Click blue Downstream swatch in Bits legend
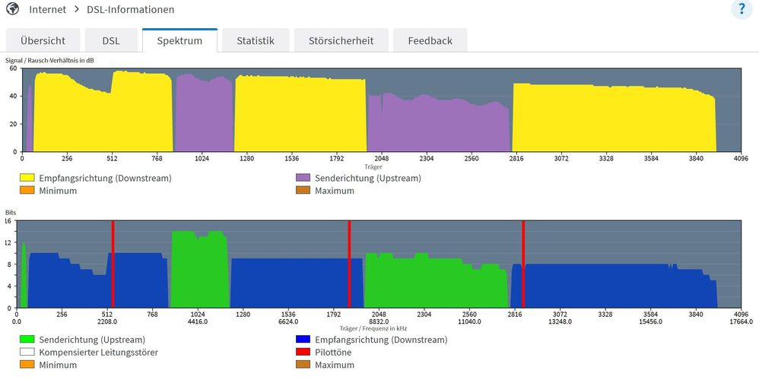This screenshot has width=759, height=383. click(x=303, y=340)
